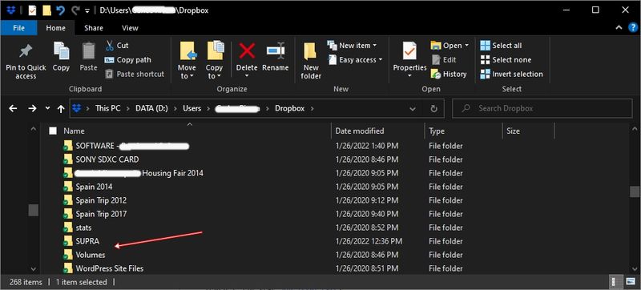Expand the address bar history dropdown
Viewport: 641px width, 290px height.
pyautogui.click(x=413, y=109)
